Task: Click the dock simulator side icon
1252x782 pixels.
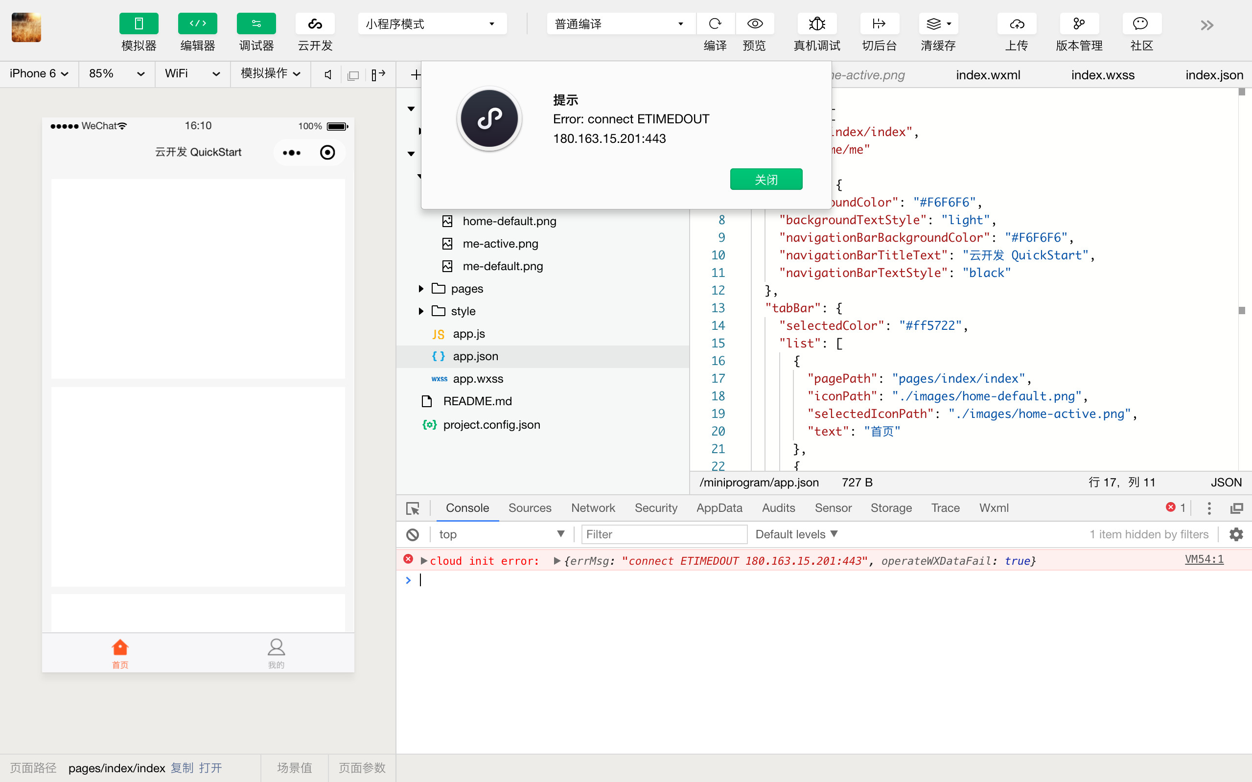Action: [x=378, y=75]
